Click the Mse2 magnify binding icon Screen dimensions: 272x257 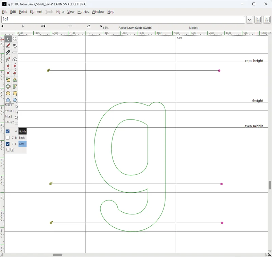(16, 117)
